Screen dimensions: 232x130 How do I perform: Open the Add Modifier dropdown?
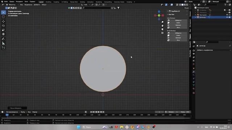[x=214, y=50]
